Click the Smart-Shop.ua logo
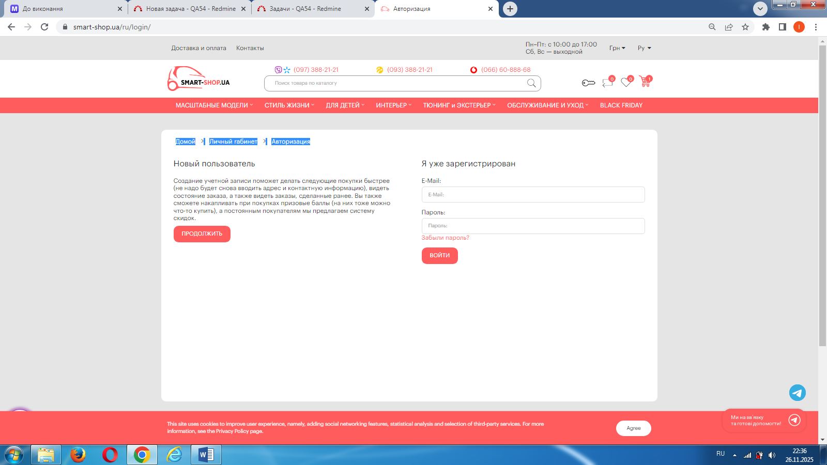This screenshot has height=465, width=827. (198, 79)
